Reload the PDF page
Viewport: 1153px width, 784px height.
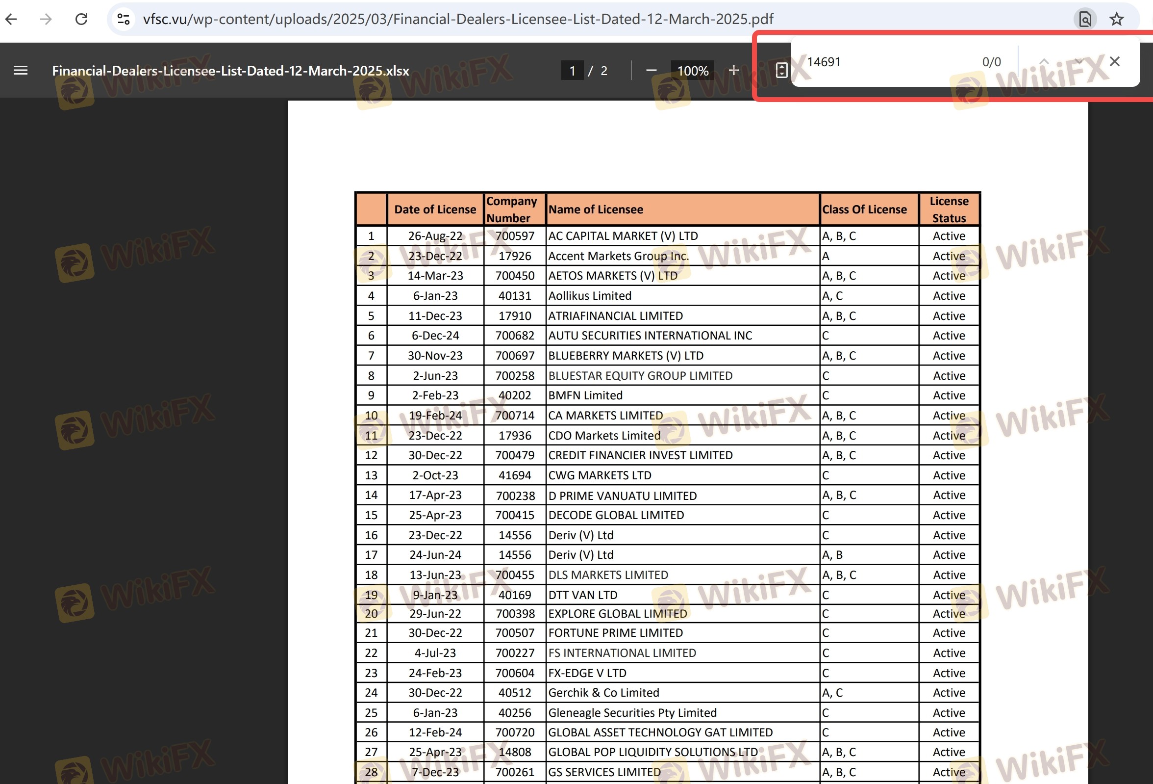click(81, 19)
